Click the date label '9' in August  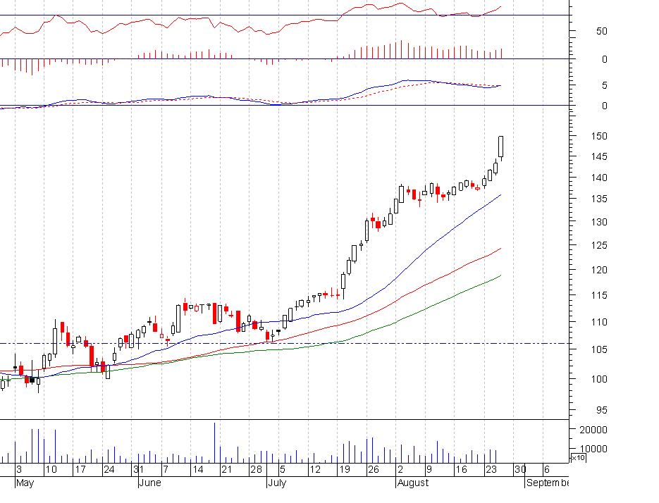click(429, 469)
